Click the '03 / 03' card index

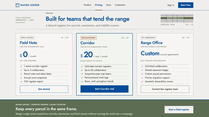[186, 38]
